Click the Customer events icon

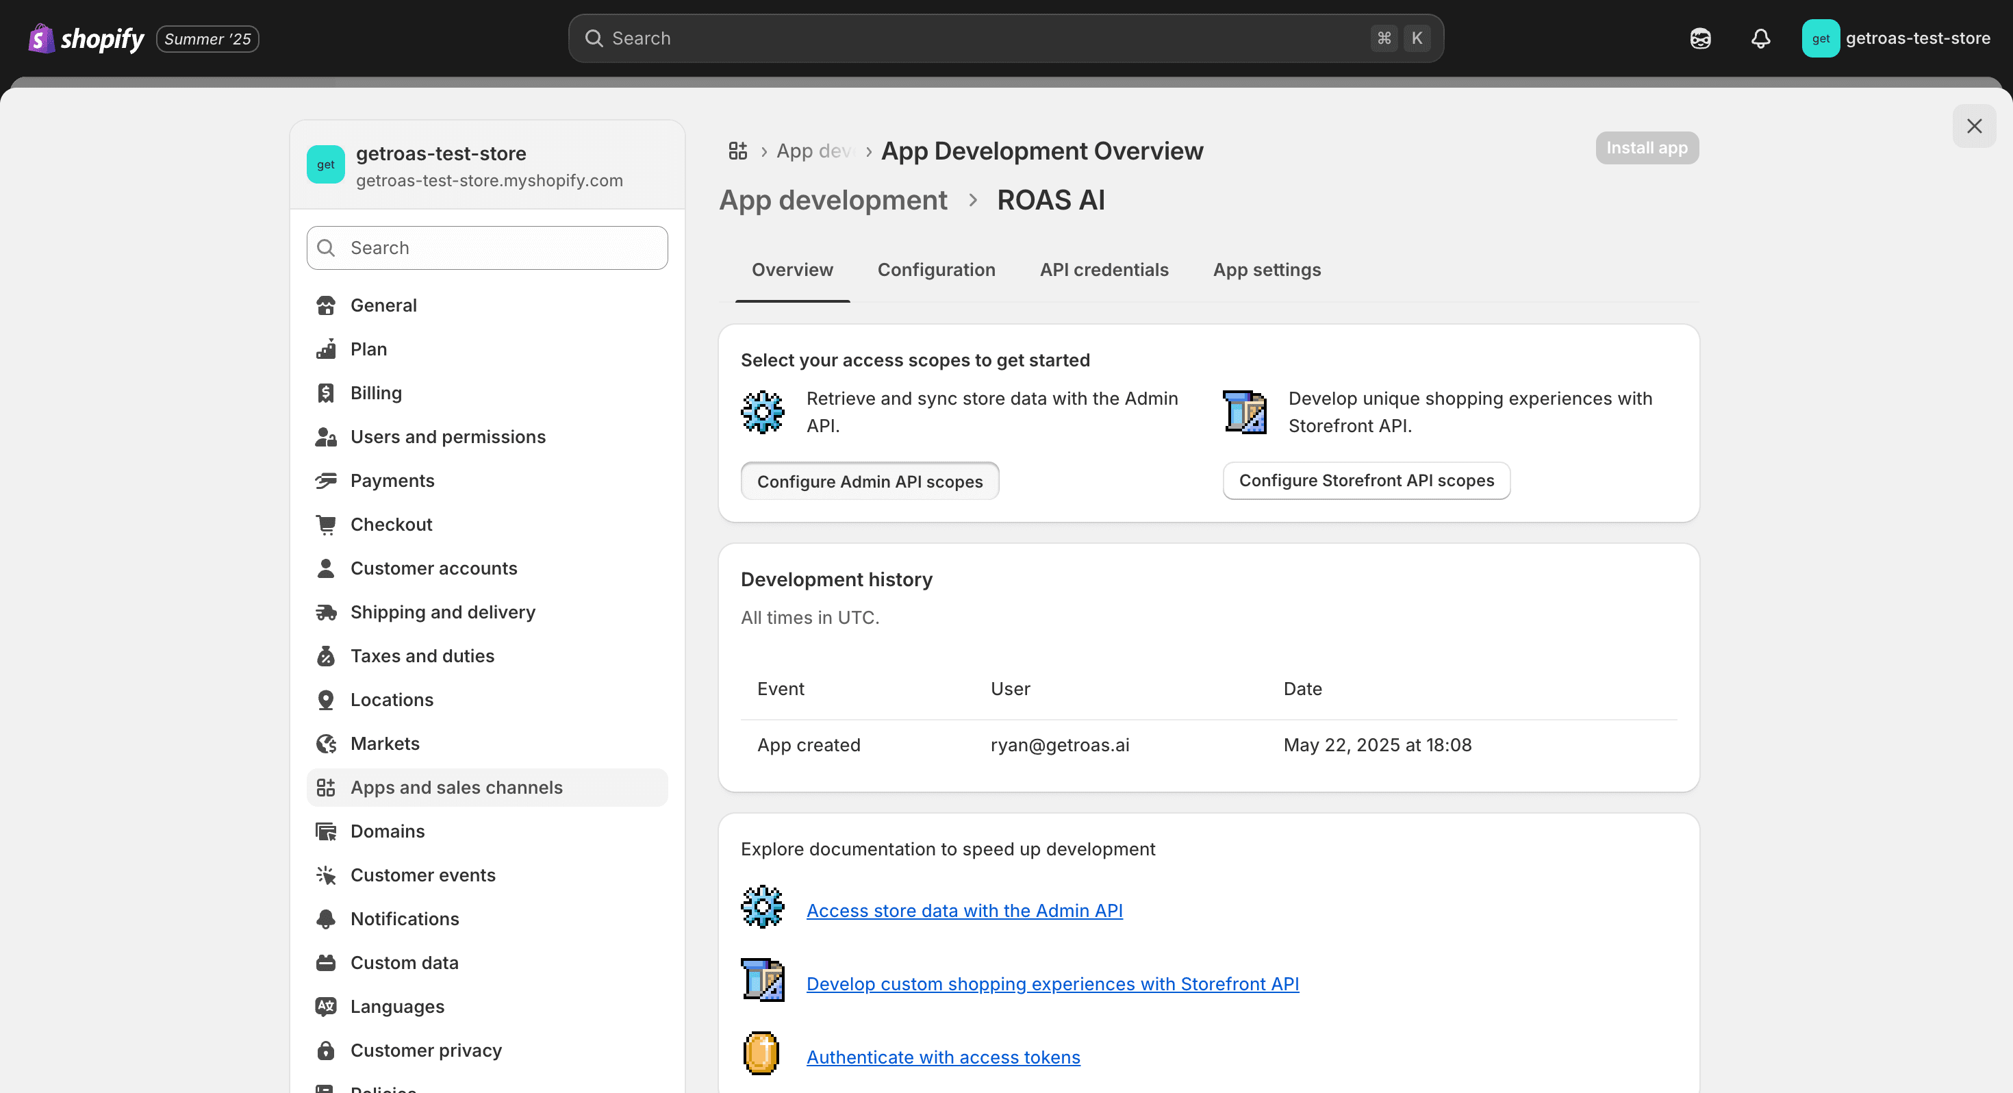click(x=326, y=875)
